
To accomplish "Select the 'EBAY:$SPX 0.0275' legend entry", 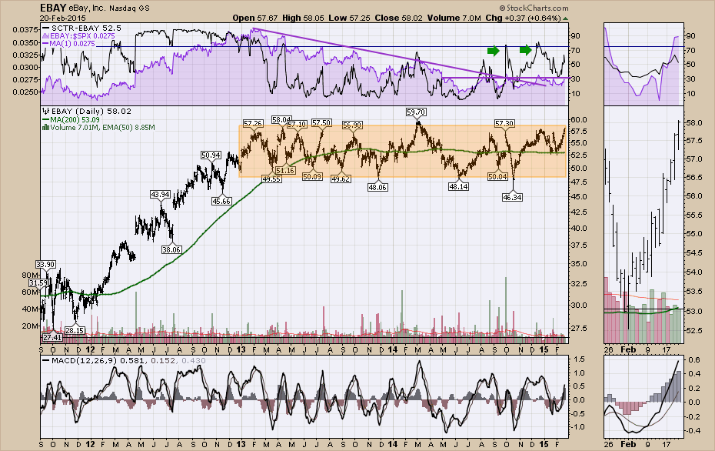I will tap(78, 35).
